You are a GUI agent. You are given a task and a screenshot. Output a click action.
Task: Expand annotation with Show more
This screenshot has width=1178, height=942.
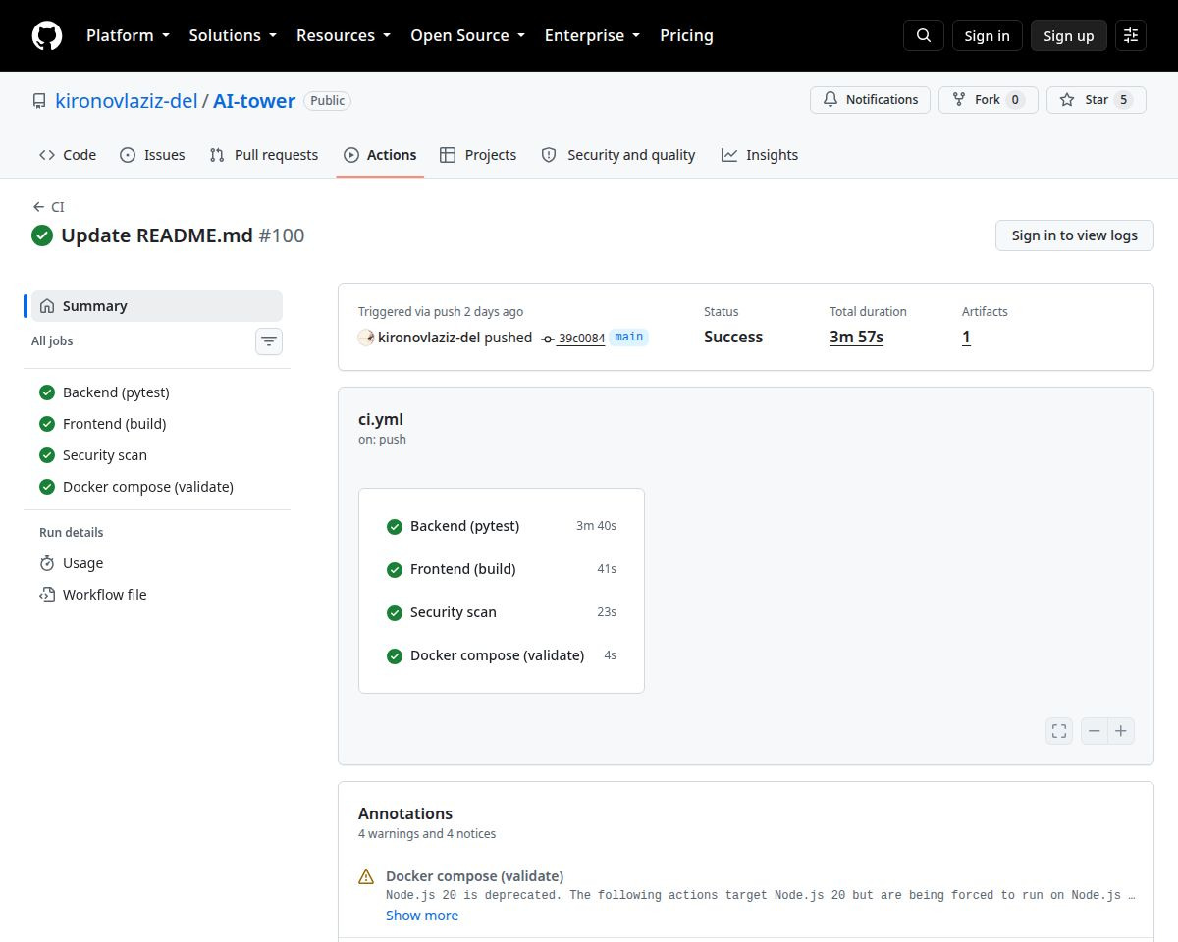click(422, 916)
